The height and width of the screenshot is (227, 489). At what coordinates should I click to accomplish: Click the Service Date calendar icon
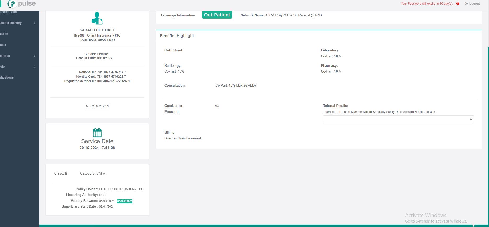[97, 133]
